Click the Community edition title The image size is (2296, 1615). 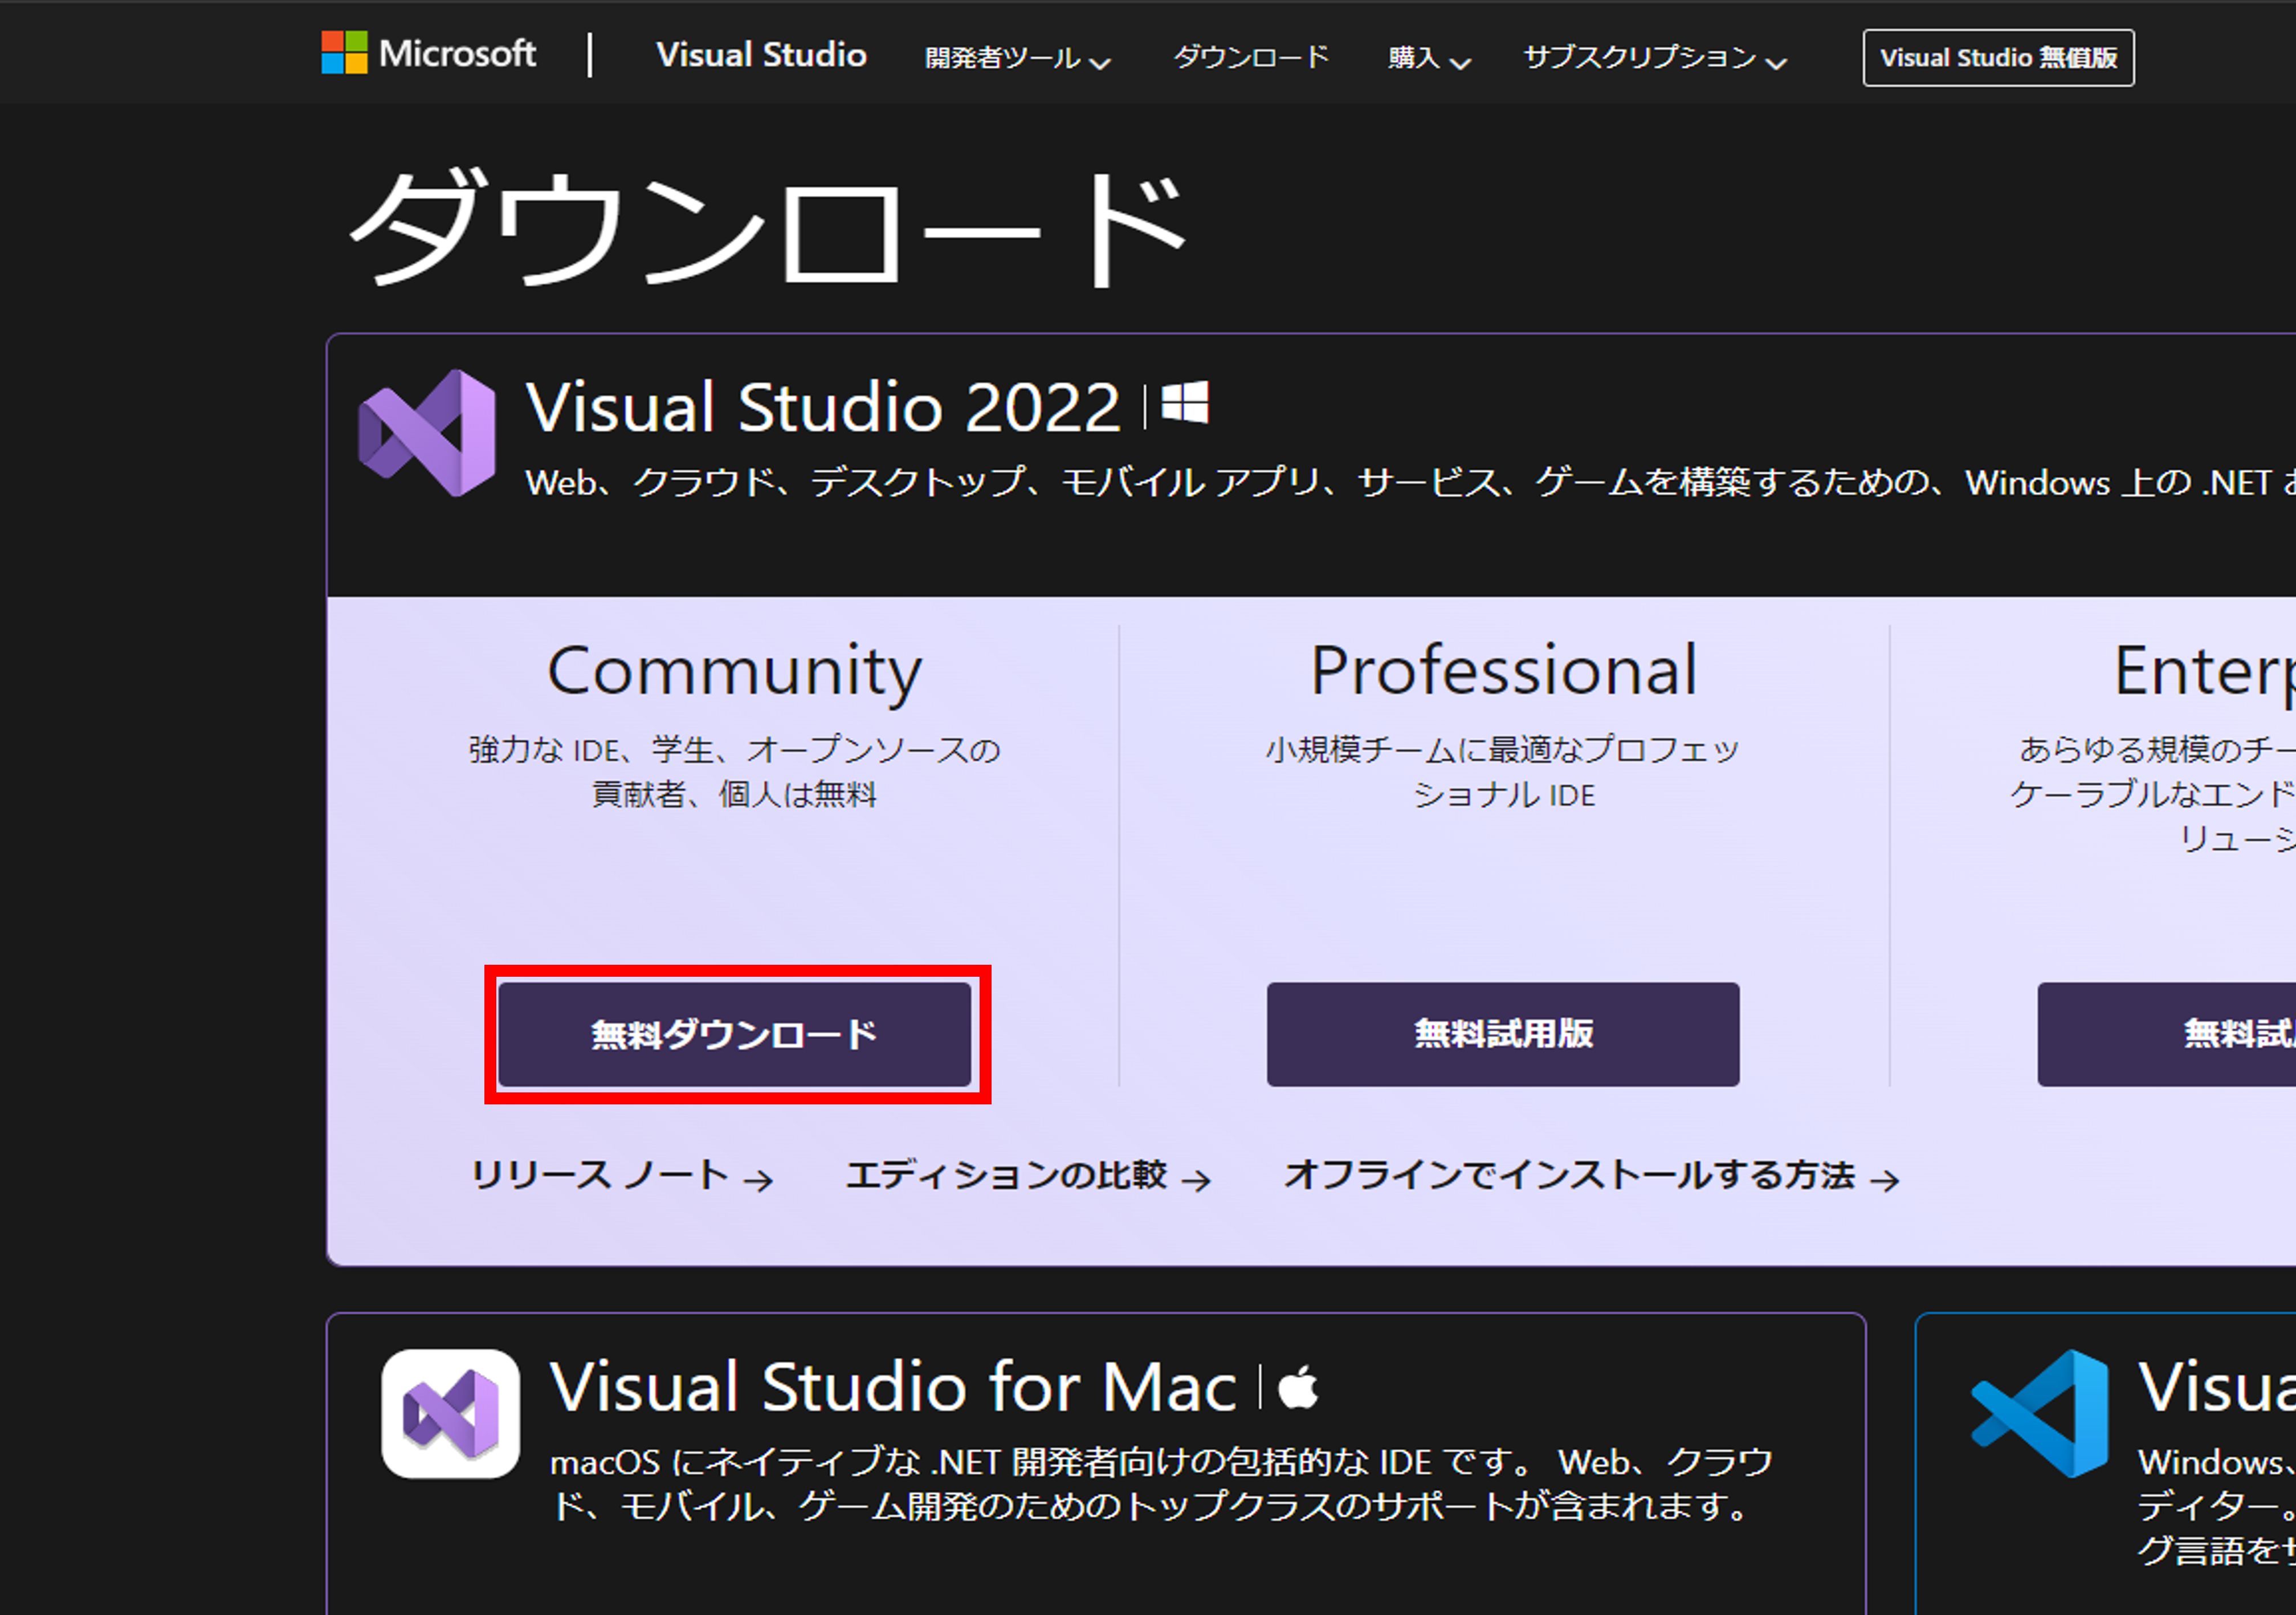pos(734,671)
